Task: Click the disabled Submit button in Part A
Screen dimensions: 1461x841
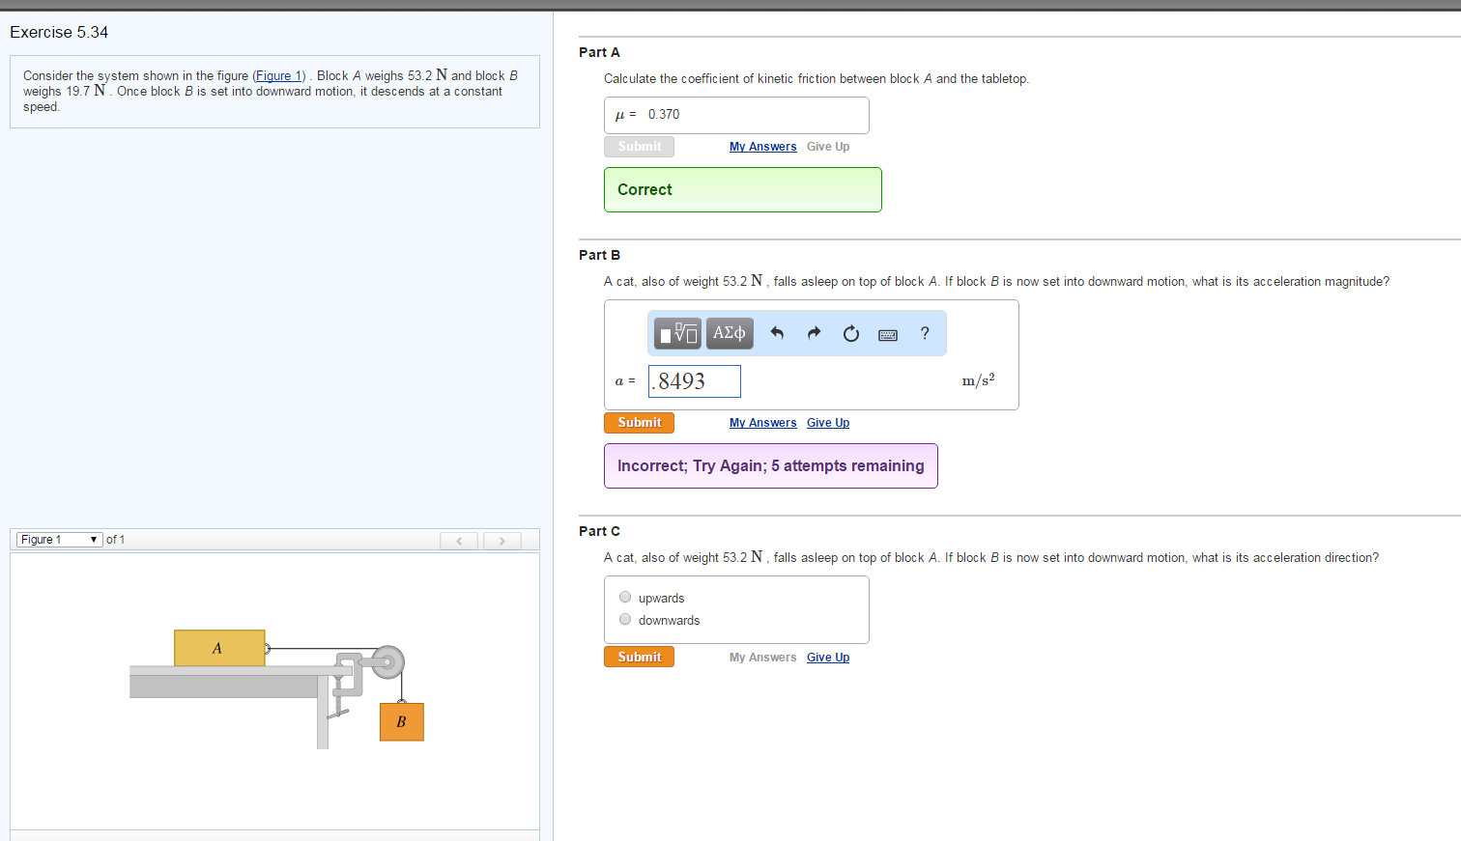Action: point(639,147)
